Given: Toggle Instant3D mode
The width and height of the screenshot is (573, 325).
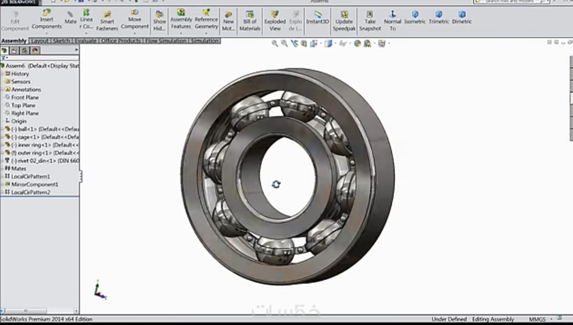Looking at the screenshot, I should click(317, 18).
